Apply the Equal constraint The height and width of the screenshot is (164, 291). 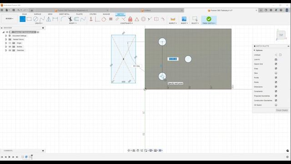[x=110, y=19]
